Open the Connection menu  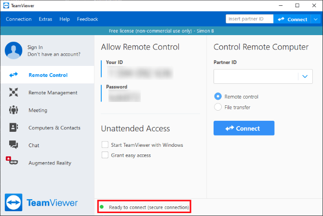coord(19,19)
